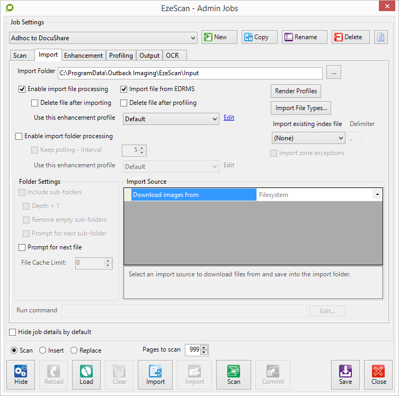Switch to the Profiling tab
The height and width of the screenshot is (396, 399).
[x=121, y=56]
